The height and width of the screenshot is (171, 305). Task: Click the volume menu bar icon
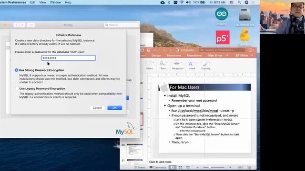[188, 2]
